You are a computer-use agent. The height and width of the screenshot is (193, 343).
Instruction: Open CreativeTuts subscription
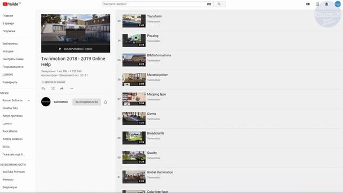tap(10, 108)
